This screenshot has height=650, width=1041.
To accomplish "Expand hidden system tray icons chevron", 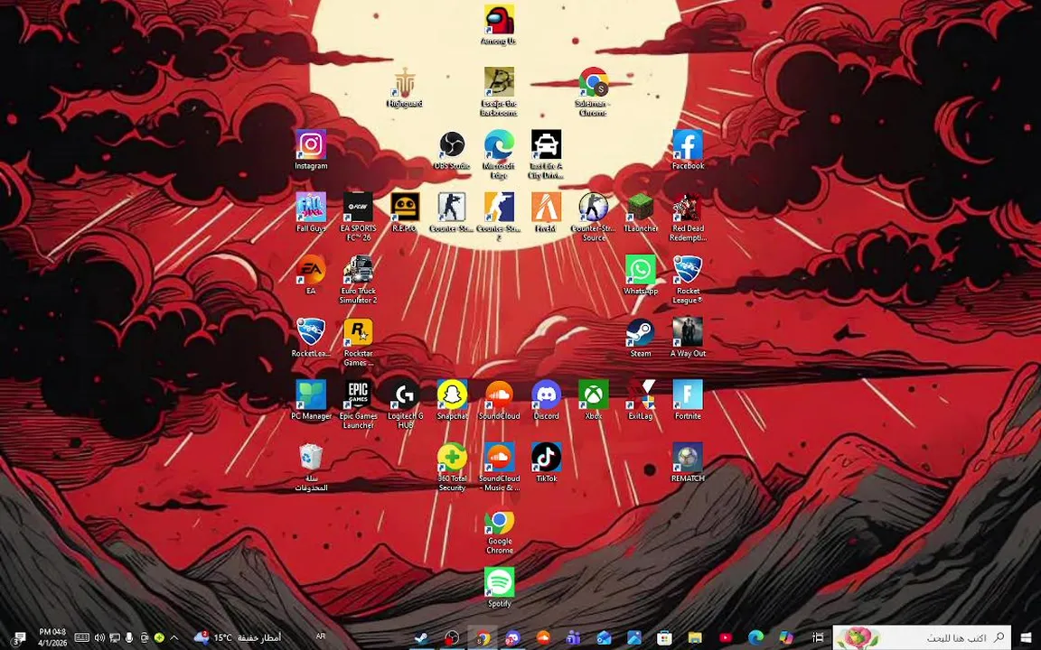I will 173,637.
